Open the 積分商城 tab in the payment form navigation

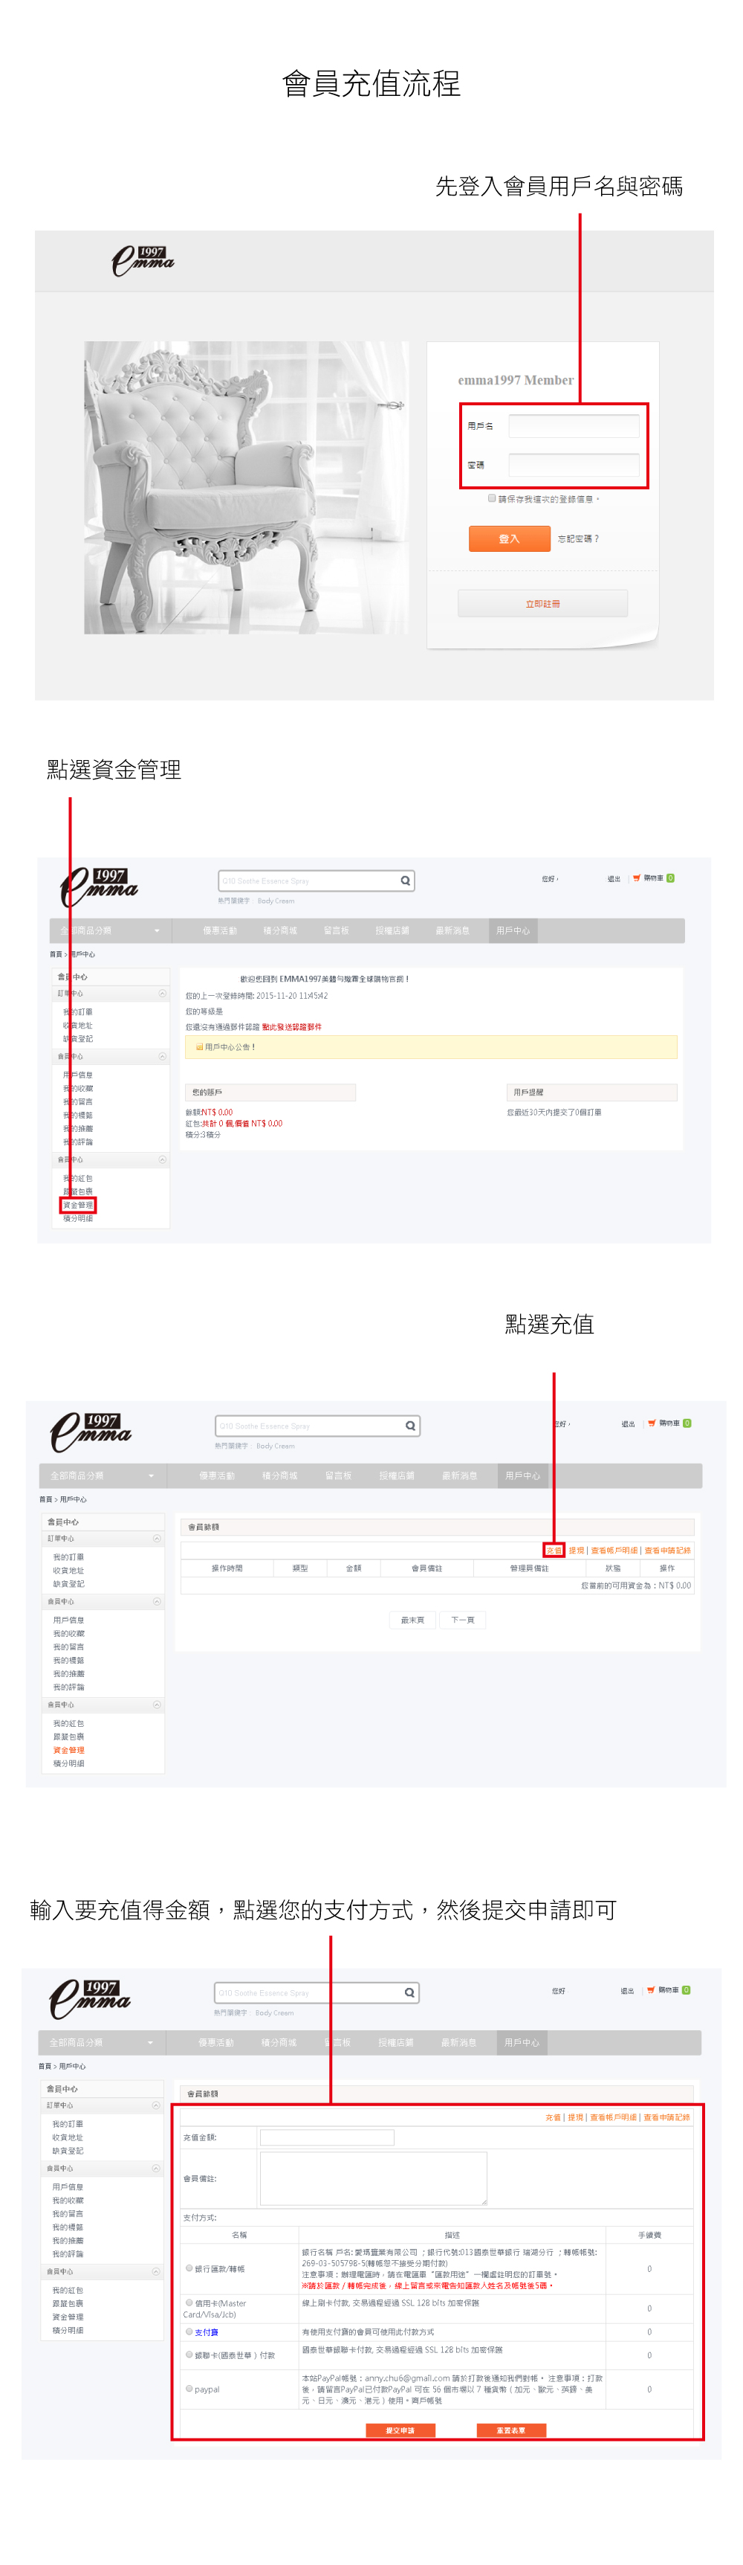point(279,2042)
